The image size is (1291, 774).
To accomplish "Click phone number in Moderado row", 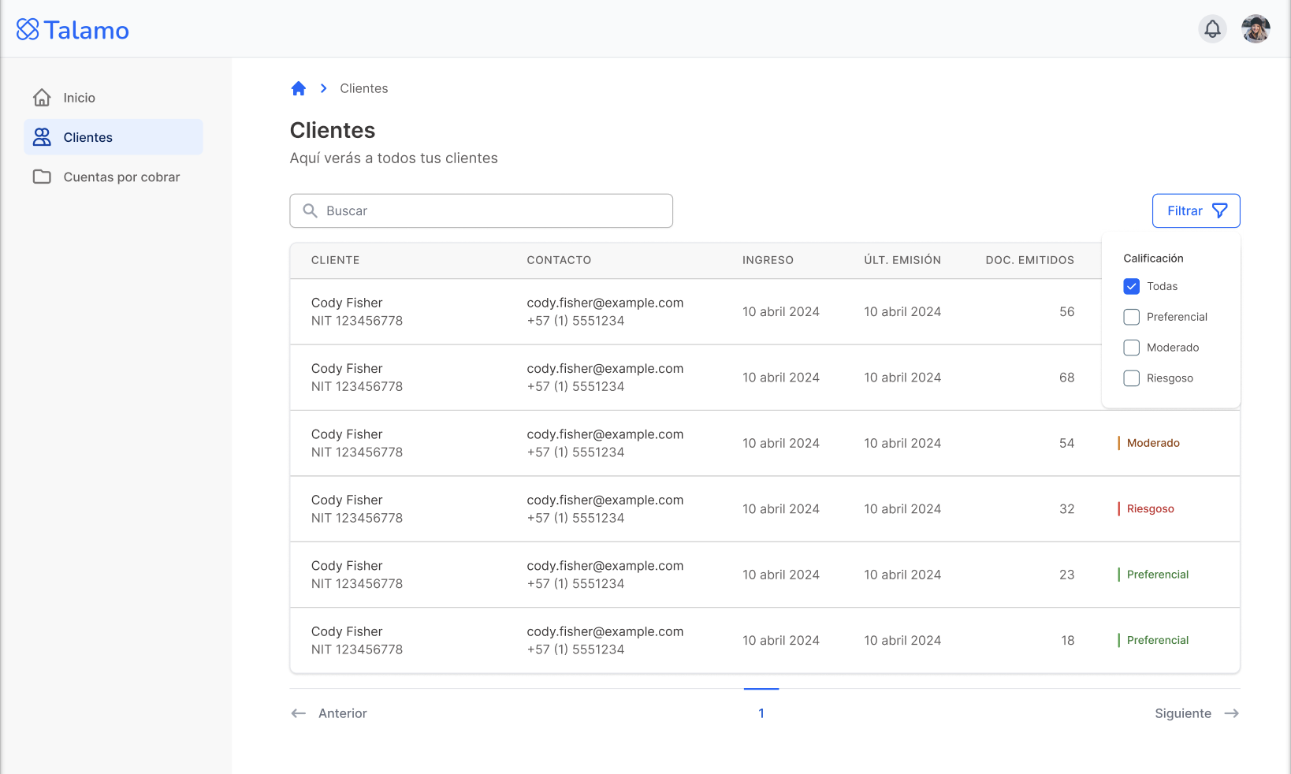I will [575, 452].
